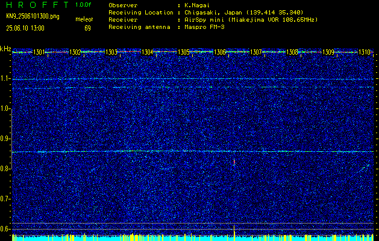Image resolution: width=379 pixels, height=241 pixels.
Task: Click the Receiving antenna label
Action: (x=139, y=27)
